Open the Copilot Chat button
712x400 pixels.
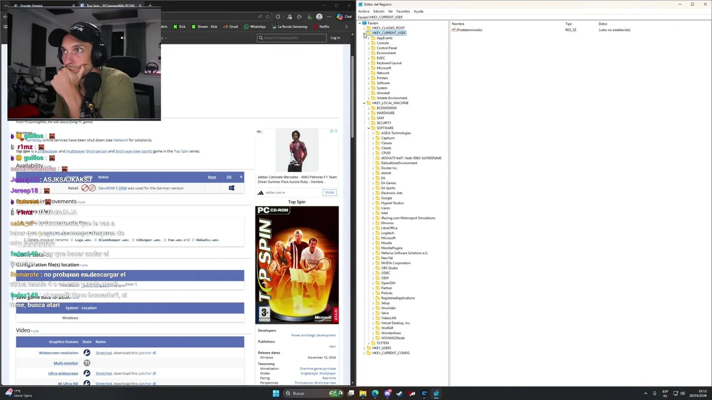pos(344,17)
